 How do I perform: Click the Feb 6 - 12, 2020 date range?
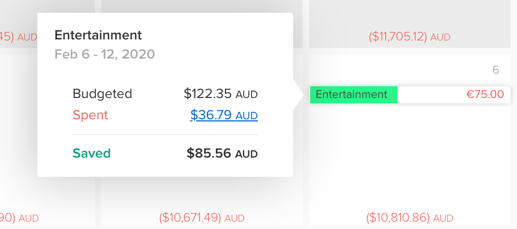click(104, 54)
